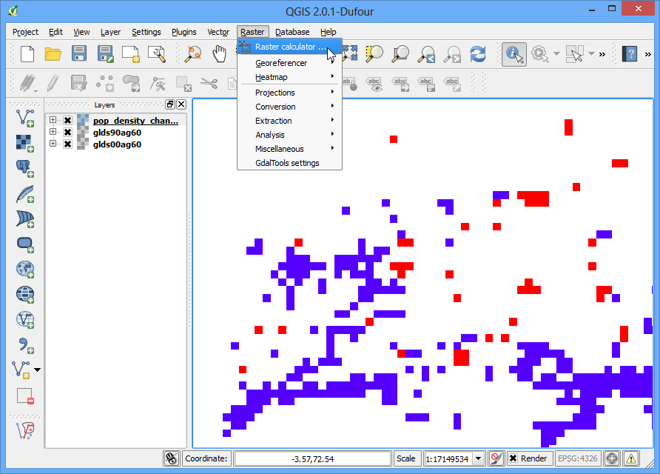The width and height of the screenshot is (660, 474).
Task: Click the Add PostGIS Layer elephant icon
Action: [25, 169]
